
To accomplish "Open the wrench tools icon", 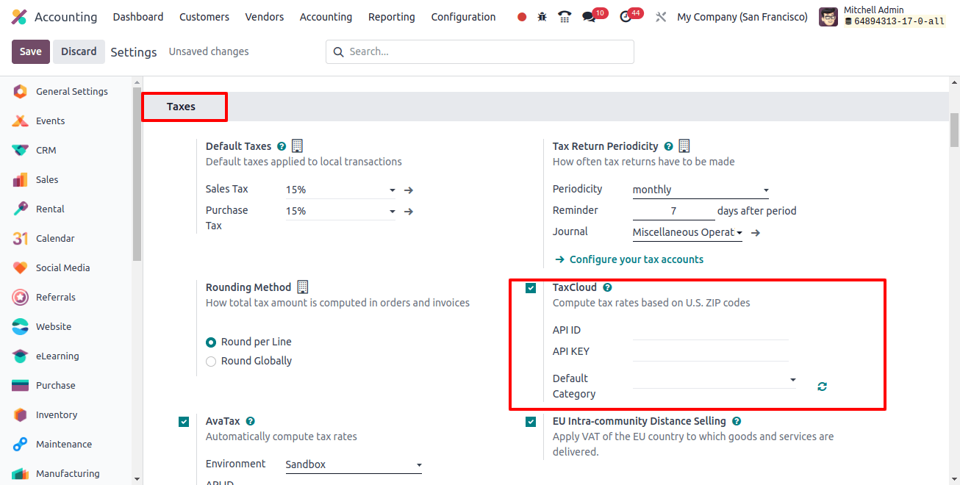I will coord(661,17).
